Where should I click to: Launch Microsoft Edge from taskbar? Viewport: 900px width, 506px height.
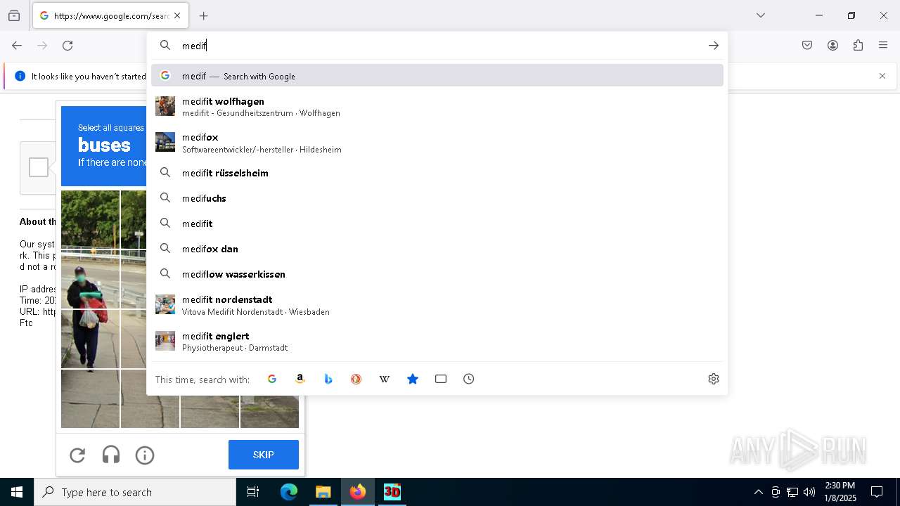(289, 492)
